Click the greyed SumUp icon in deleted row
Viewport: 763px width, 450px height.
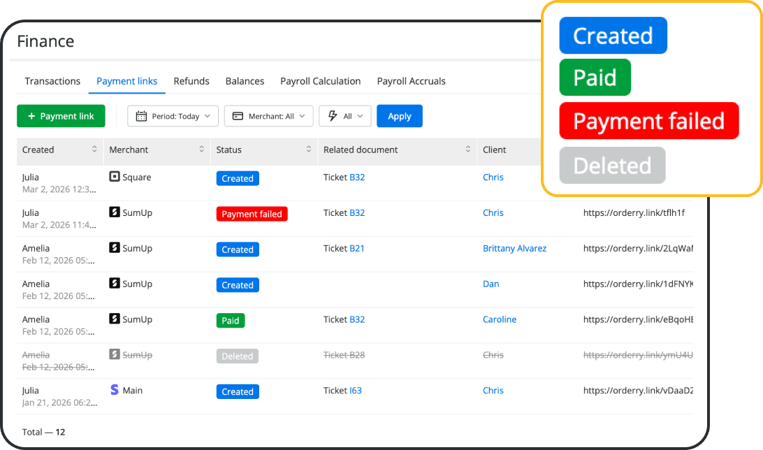(x=115, y=355)
